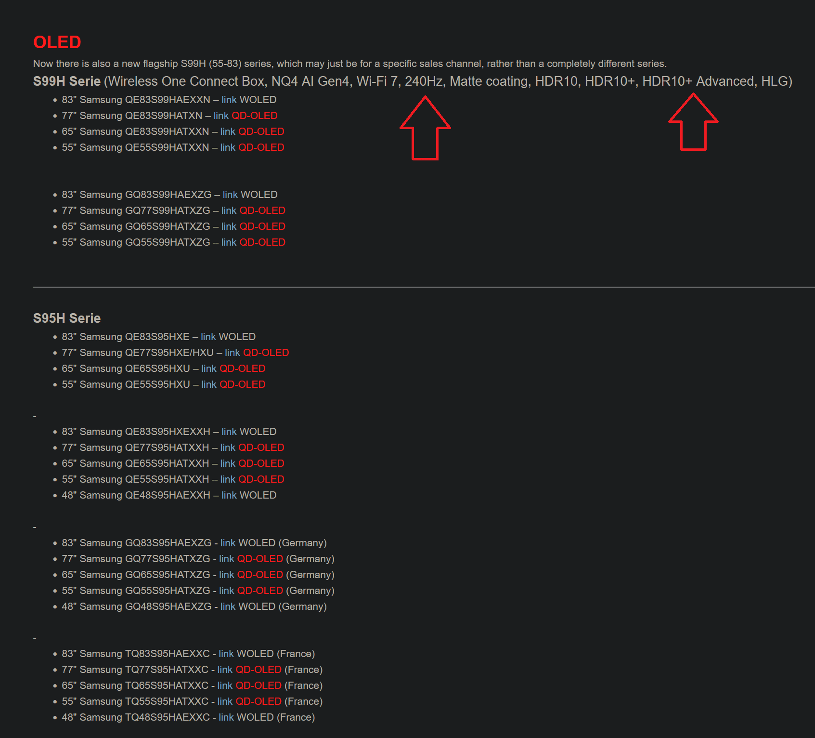The width and height of the screenshot is (815, 738).
Task: Open the link for 83" Samsung QE83S99HAEXXN
Action: tap(228, 100)
